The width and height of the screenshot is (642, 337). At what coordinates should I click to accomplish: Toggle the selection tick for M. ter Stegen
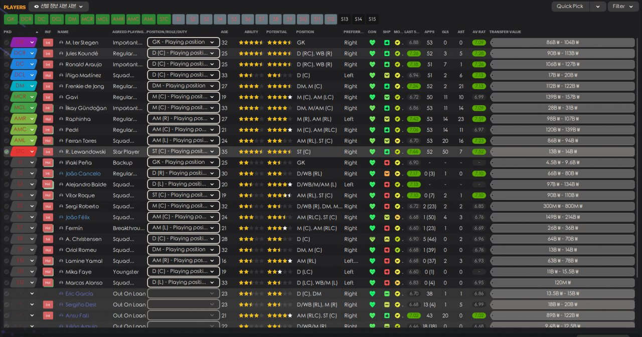point(6,43)
